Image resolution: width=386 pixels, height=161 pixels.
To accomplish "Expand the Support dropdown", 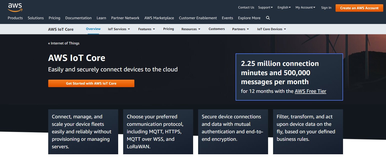I will pyautogui.click(x=265, y=7).
